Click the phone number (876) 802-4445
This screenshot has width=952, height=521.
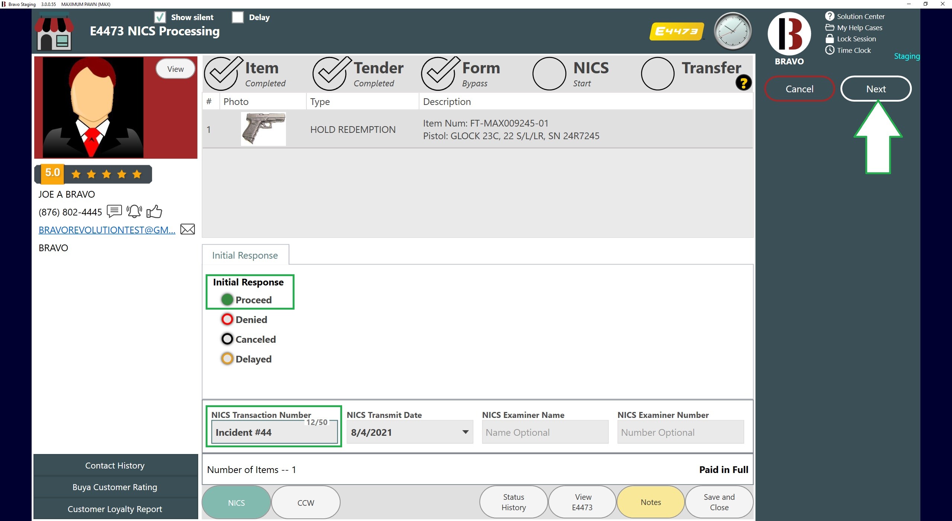(x=70, y=212)
